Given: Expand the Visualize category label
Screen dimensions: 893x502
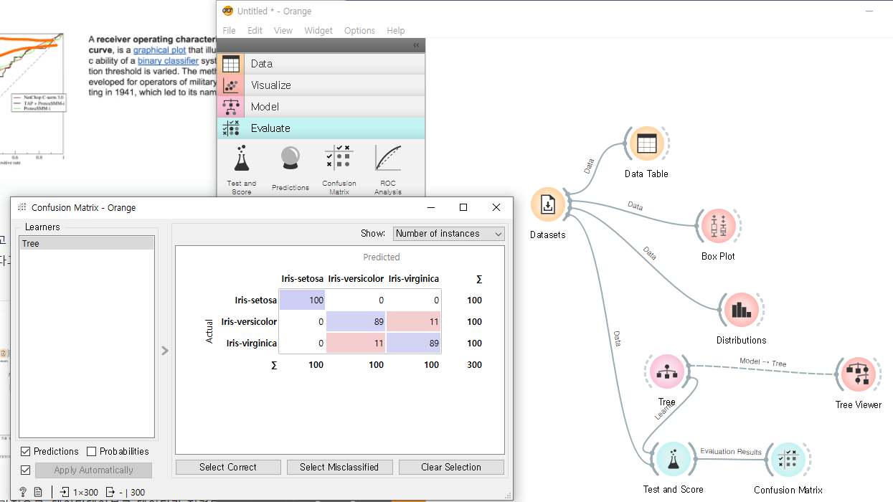Looking at the screenshot, I should tap(271, 85).
